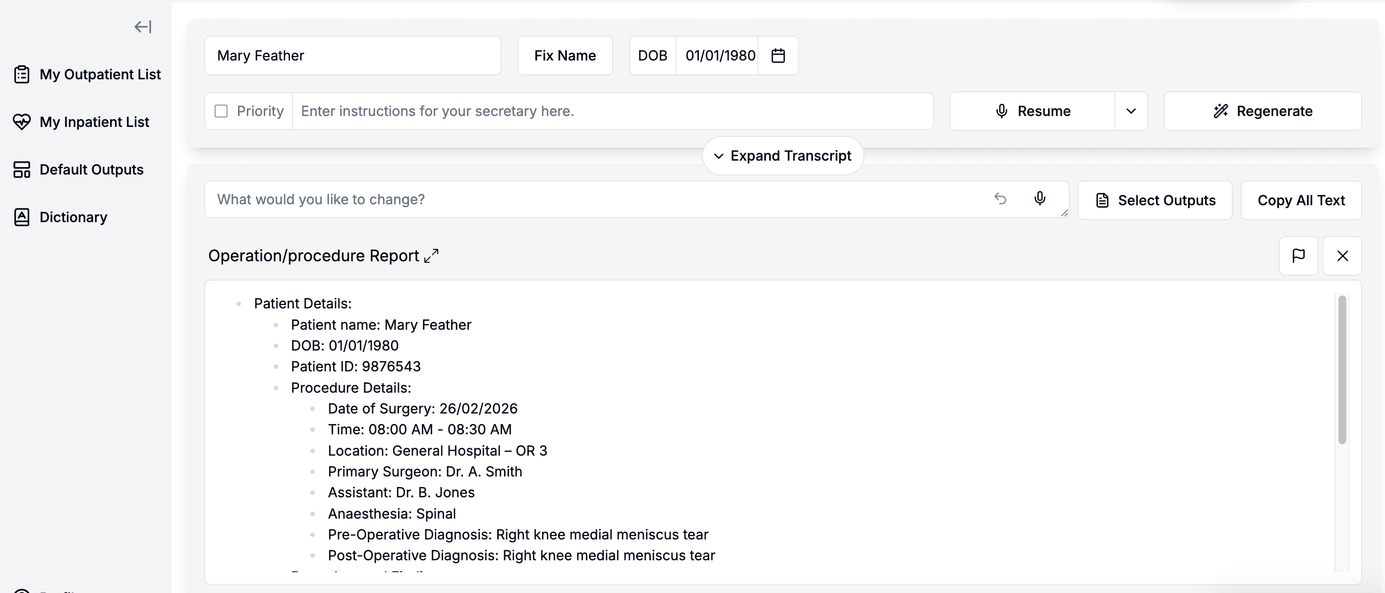Click the 'Patient Details:' heading

[303, 304]
